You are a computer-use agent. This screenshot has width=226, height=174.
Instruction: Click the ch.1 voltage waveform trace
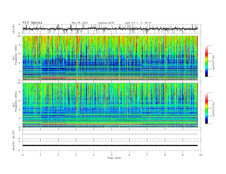click(110, 29)
